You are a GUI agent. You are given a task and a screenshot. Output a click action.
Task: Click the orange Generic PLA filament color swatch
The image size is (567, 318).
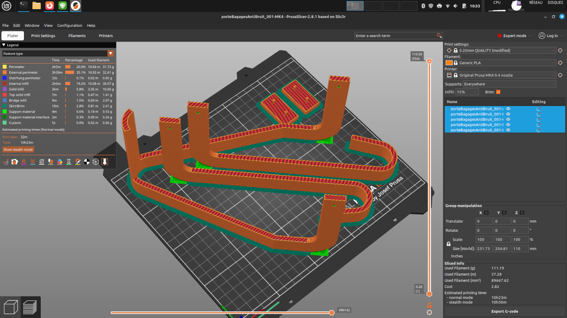pos(449,63)
